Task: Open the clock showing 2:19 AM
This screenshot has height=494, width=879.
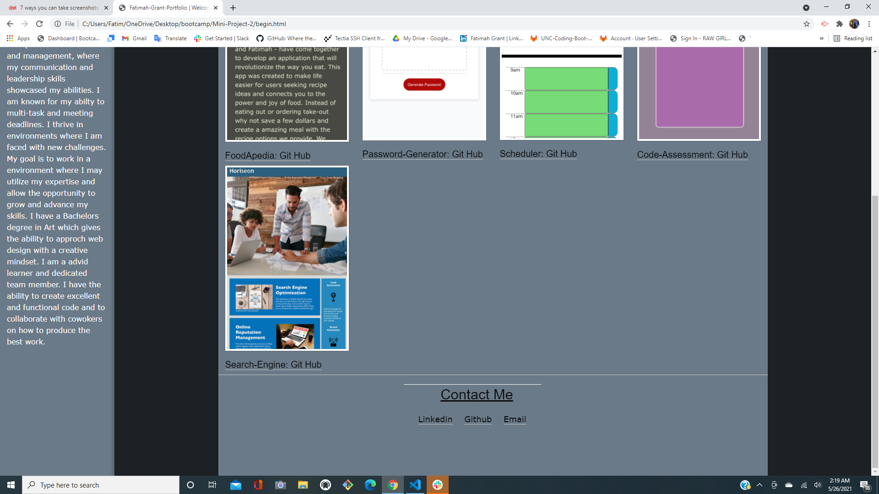Action: pos(840,485)
